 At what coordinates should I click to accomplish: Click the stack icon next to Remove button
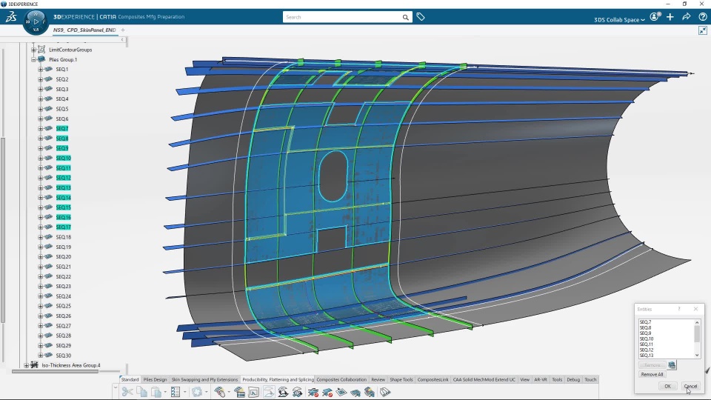(x=672, y=364)
